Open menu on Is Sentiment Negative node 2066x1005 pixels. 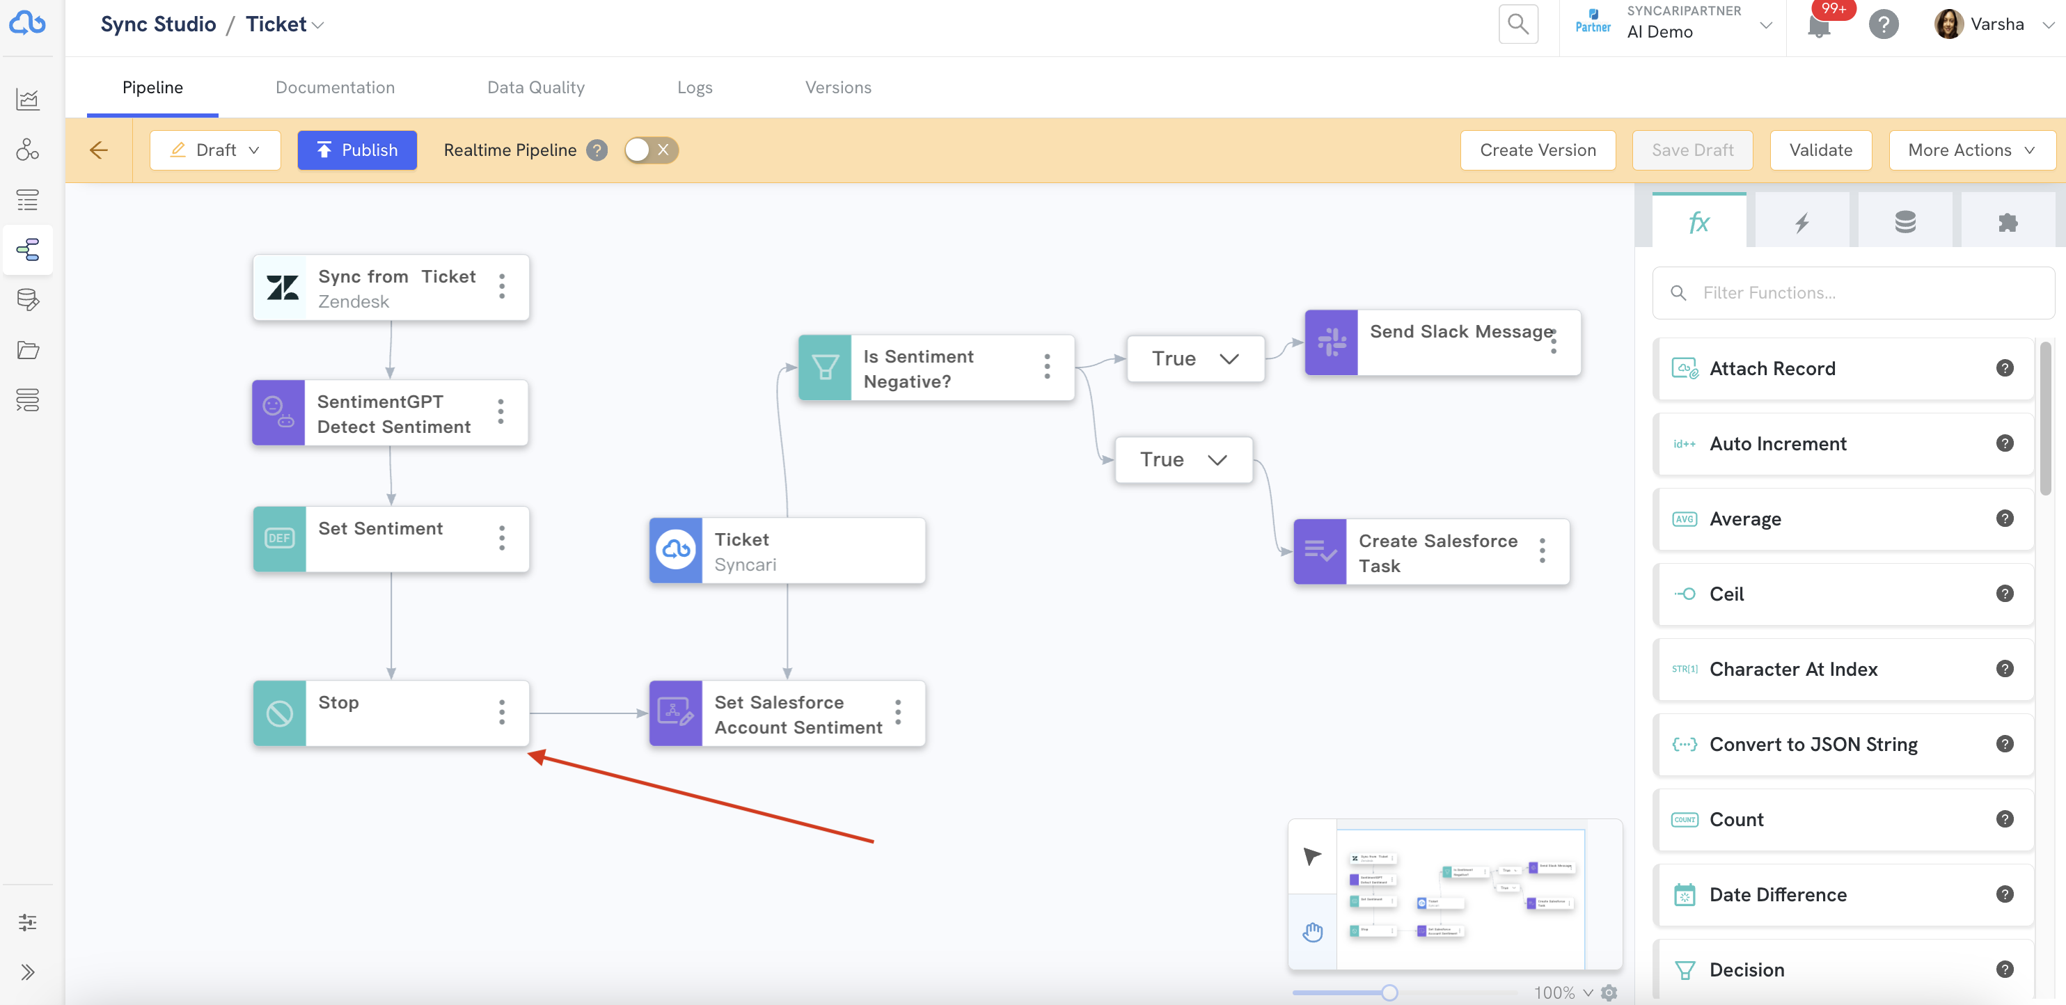click(x=1047, y=367)
